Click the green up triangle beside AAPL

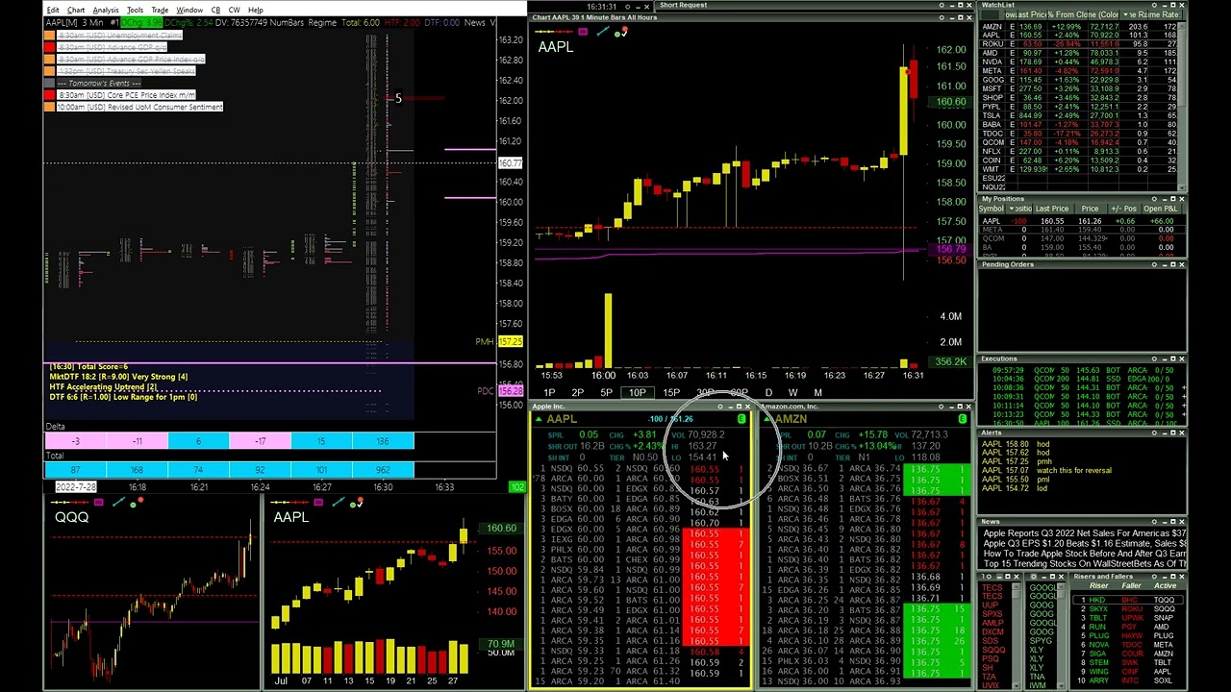[x=540, y=419]
